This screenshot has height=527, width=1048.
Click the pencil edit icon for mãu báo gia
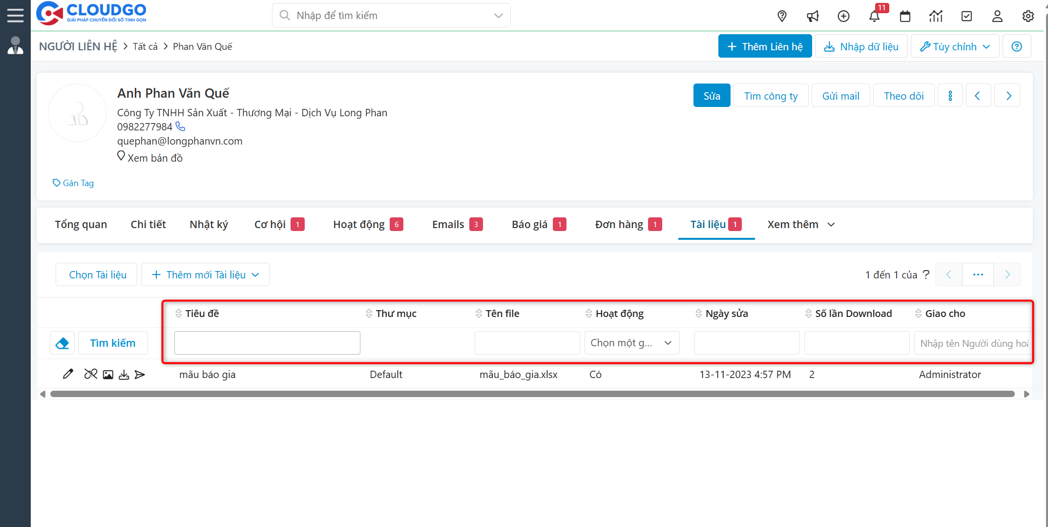[x=68, y=374]
